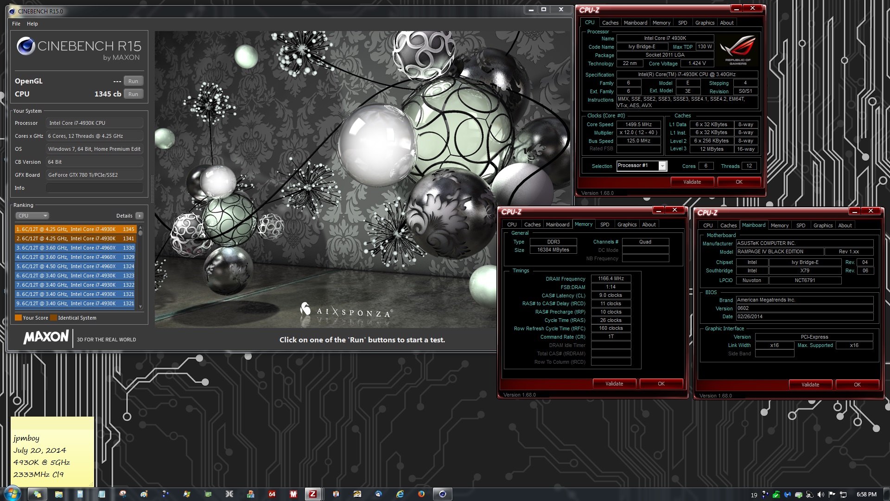Open the About tab in the top CPU-Z window
890x501 pixels.
tap(727, 23)
